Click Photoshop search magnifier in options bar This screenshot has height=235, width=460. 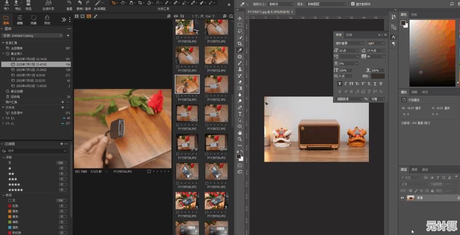click(452, 4)
